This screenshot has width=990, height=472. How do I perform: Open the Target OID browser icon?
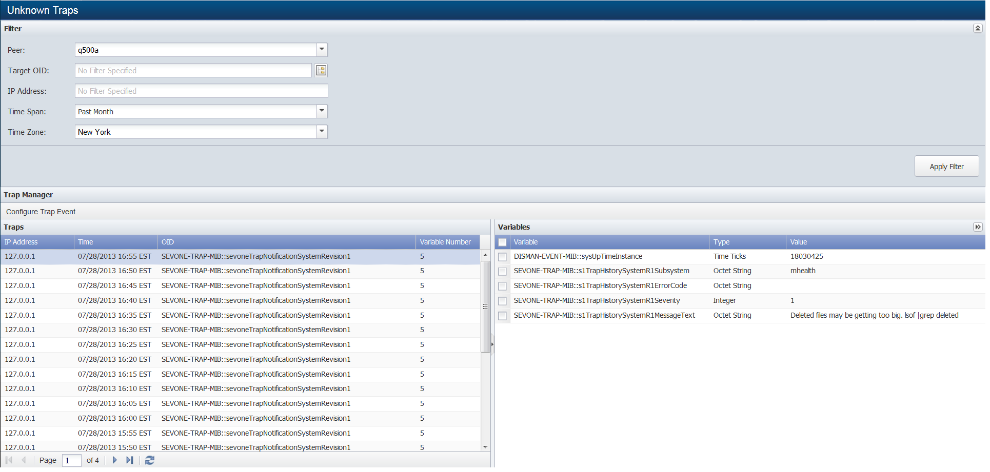pyautogui.click(x=321, y=70)
